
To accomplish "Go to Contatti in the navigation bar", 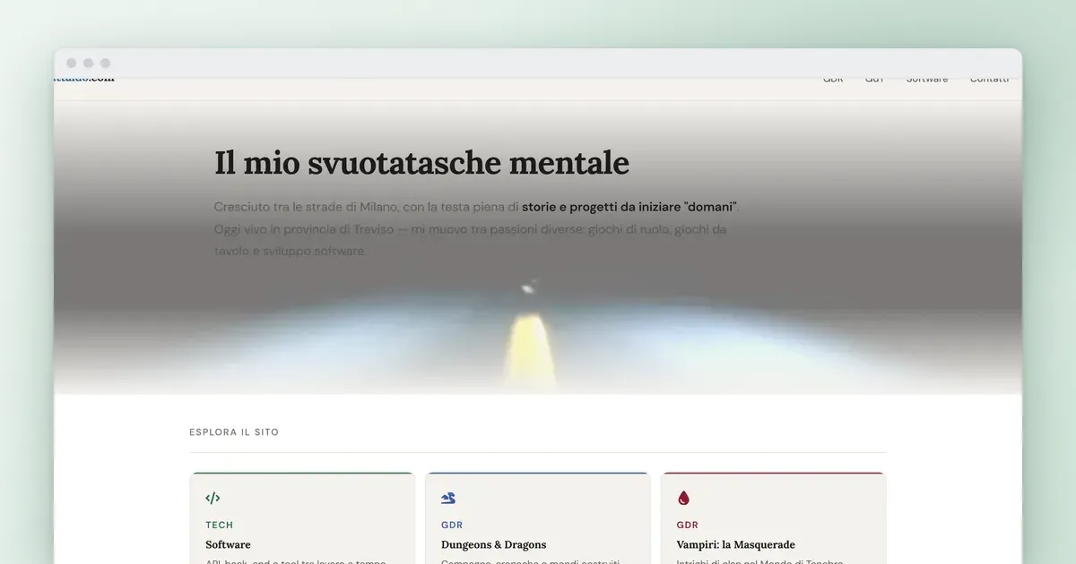I will coord(989,80).
